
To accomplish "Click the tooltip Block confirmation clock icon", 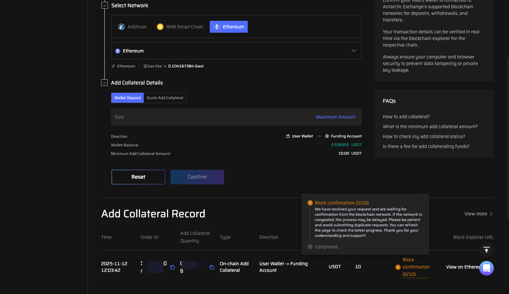I will click(x=310, y=203).
